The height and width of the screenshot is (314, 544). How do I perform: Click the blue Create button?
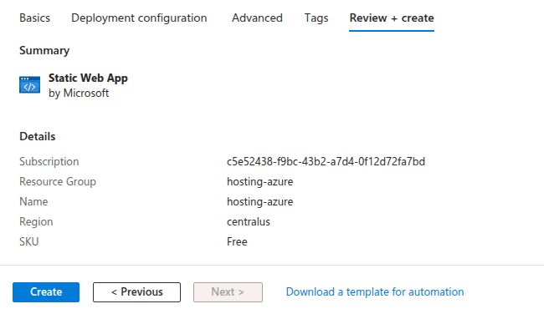click(x=46, y=292)
